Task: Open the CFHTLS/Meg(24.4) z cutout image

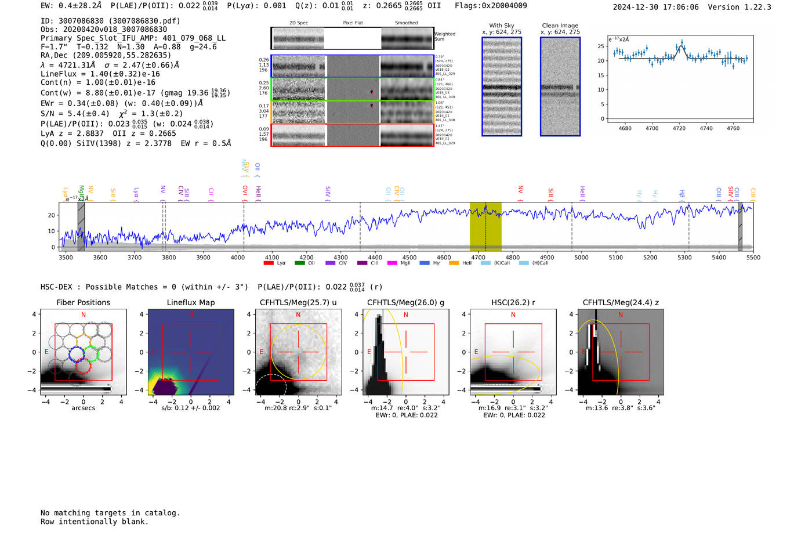Action: pos(621,352)
